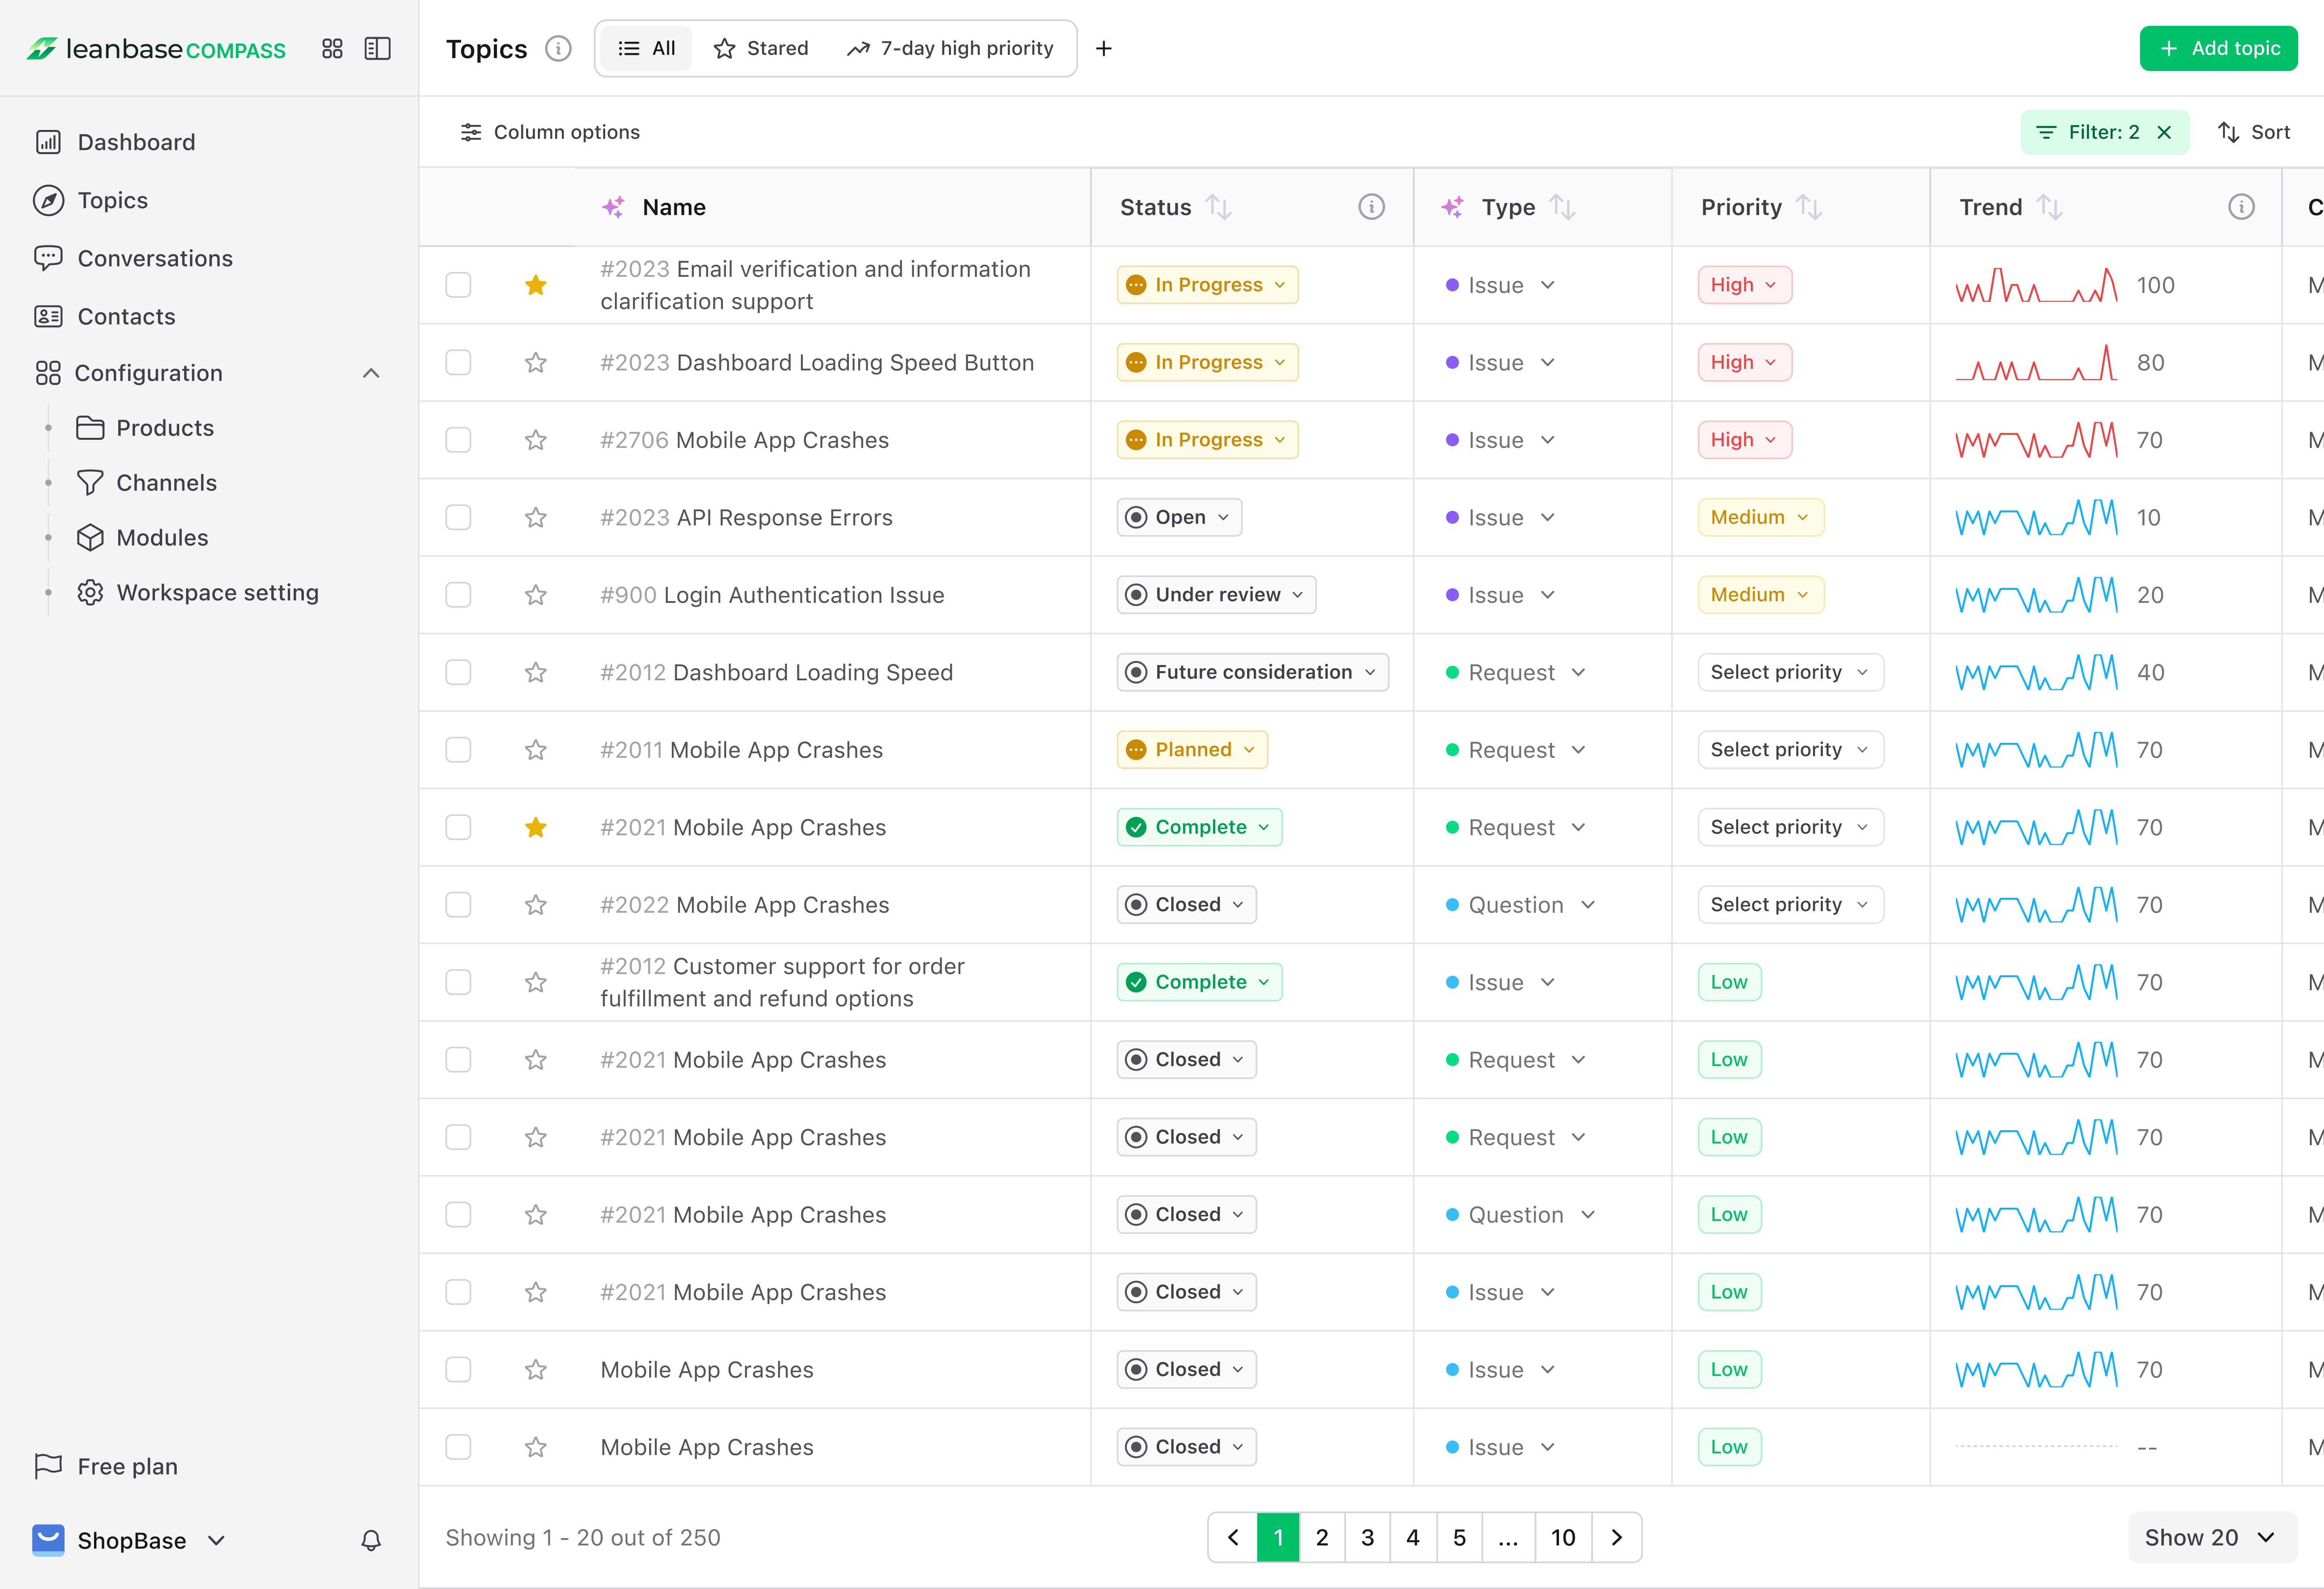
Task: Open Conversations in the sidebar
Action: [x=155, y=258]
